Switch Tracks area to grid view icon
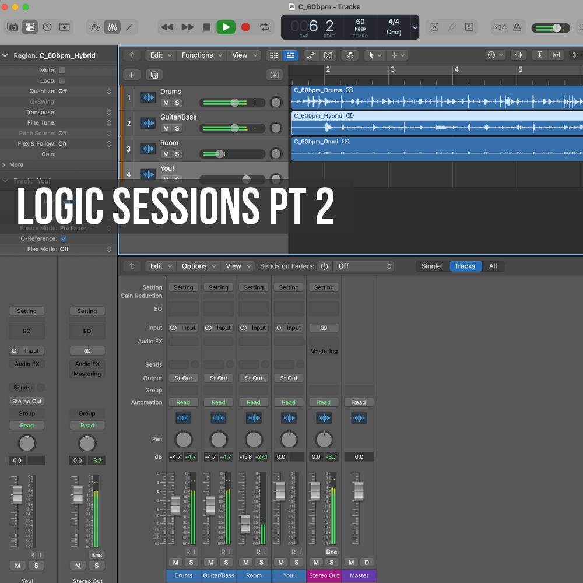 (x=273, y=55)
